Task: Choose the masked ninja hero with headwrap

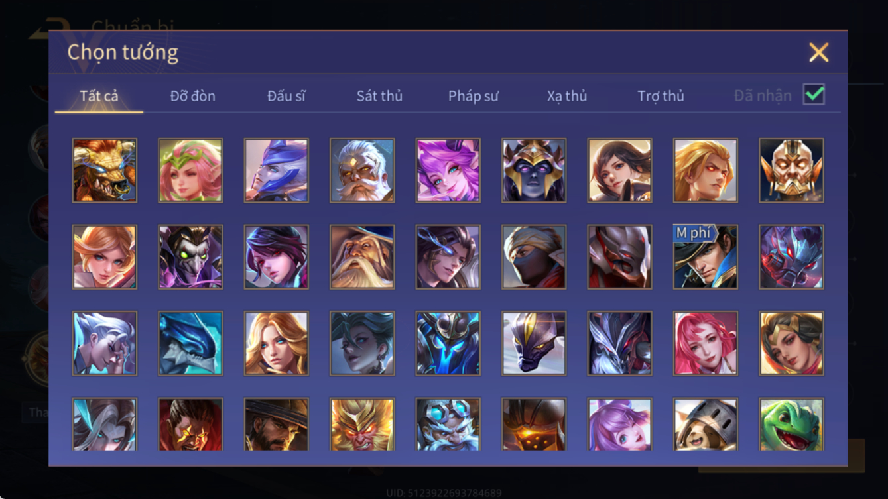Action: pyautogui.click(x=534, y=257)
